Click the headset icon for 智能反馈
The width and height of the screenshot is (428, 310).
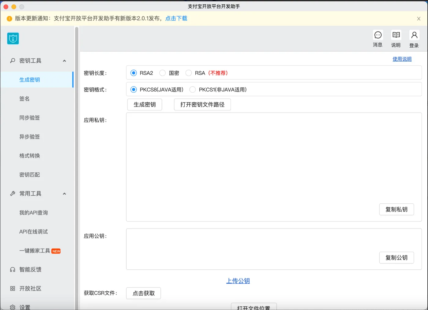(x=13, y=270)
